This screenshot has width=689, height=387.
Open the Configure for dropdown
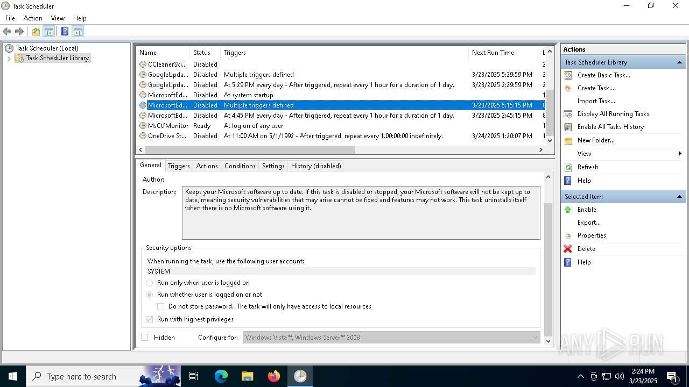[x=391, y=338]
